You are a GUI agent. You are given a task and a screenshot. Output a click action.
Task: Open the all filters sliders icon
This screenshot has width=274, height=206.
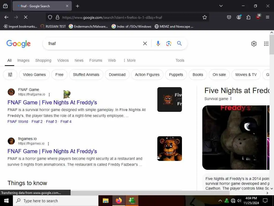(x=10, y=75)
